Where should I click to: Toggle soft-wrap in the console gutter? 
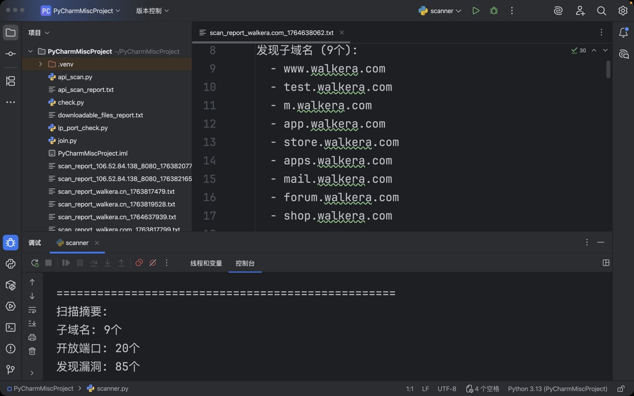(32, 310)
